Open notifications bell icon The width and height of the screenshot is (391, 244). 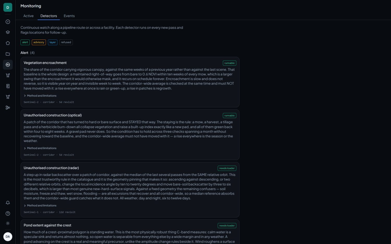pyautogui.click(x=8, y=203)
